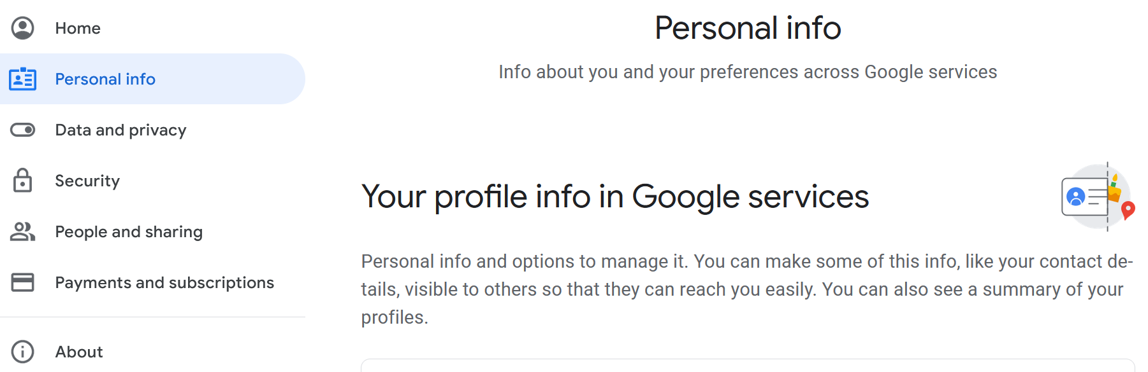Click the About info circle icon
The width and height of the screenshot is (1148, 372).
click(x=23, y=352)
